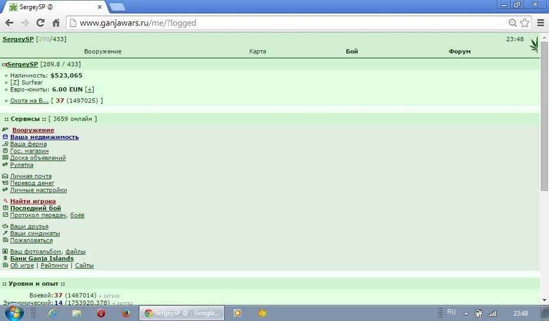Click the browser back arrow
Screen dimensions: 549x321
tap(9, 23)
